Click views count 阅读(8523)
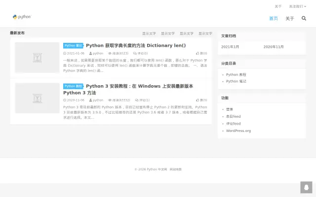Image resolution: width=316 pixels, height=197 pixels. (x=118, y=54)
